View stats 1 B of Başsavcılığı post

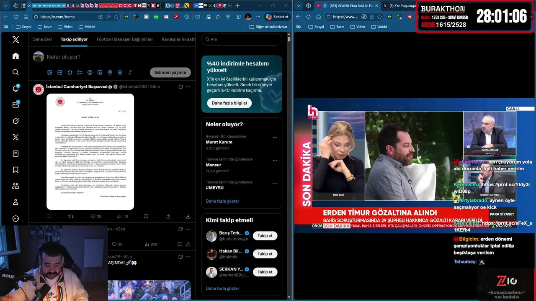pos(123,217)
